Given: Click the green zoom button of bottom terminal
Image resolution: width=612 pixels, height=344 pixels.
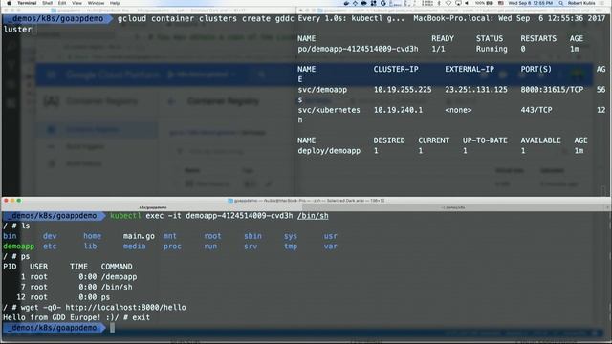Looking at the screenshot, I should [x=19, y=201].
